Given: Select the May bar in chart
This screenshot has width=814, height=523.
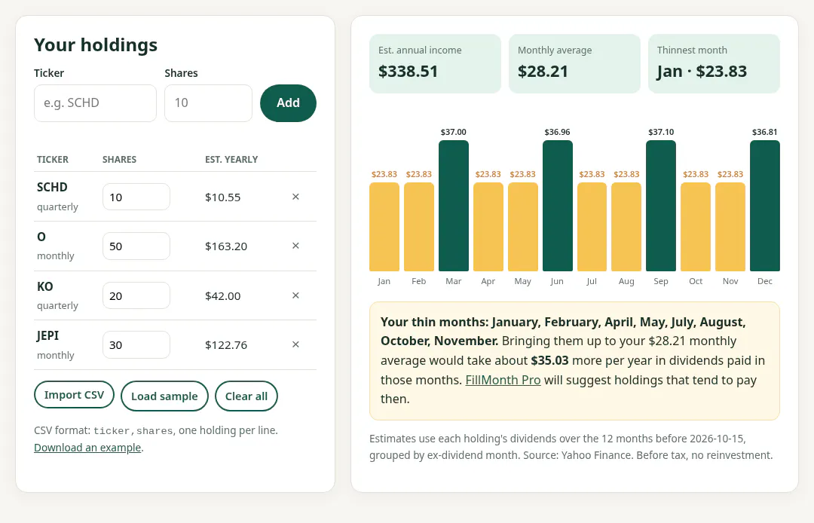Looking at the screenshot, I should pos(523,227).
